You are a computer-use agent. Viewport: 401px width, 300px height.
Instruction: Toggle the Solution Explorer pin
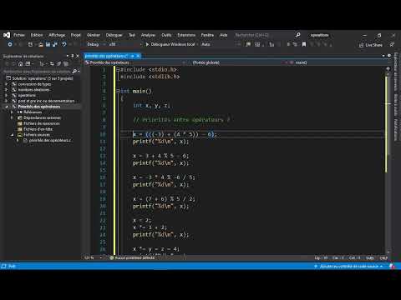(73, 56)
